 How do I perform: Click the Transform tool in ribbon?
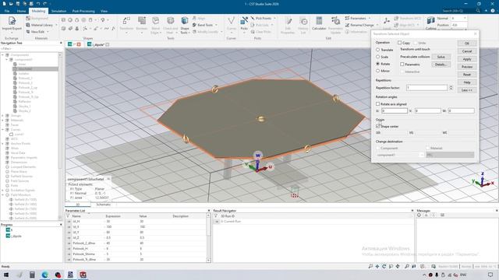126,25
